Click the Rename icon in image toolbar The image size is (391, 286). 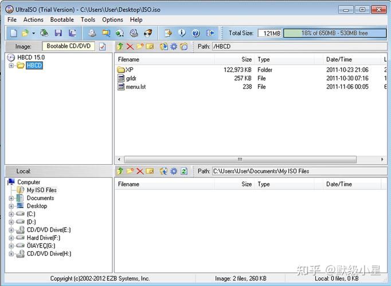[x=150, y=46]
